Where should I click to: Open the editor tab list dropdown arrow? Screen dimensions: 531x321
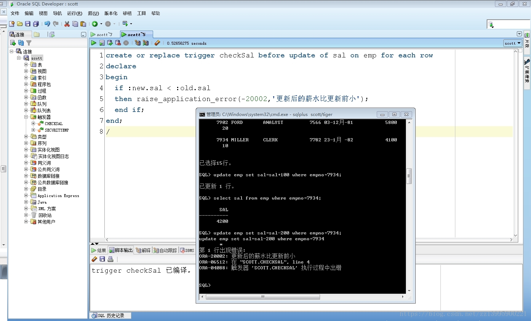519,34
